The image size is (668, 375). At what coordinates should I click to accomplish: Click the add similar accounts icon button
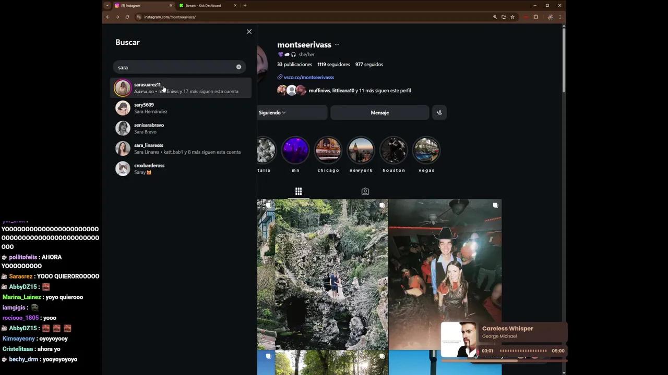click(x=439, y=113)
